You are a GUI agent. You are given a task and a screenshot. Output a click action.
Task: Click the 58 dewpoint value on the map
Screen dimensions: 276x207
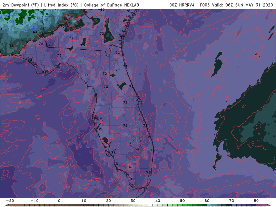click(x=22, y=18)
